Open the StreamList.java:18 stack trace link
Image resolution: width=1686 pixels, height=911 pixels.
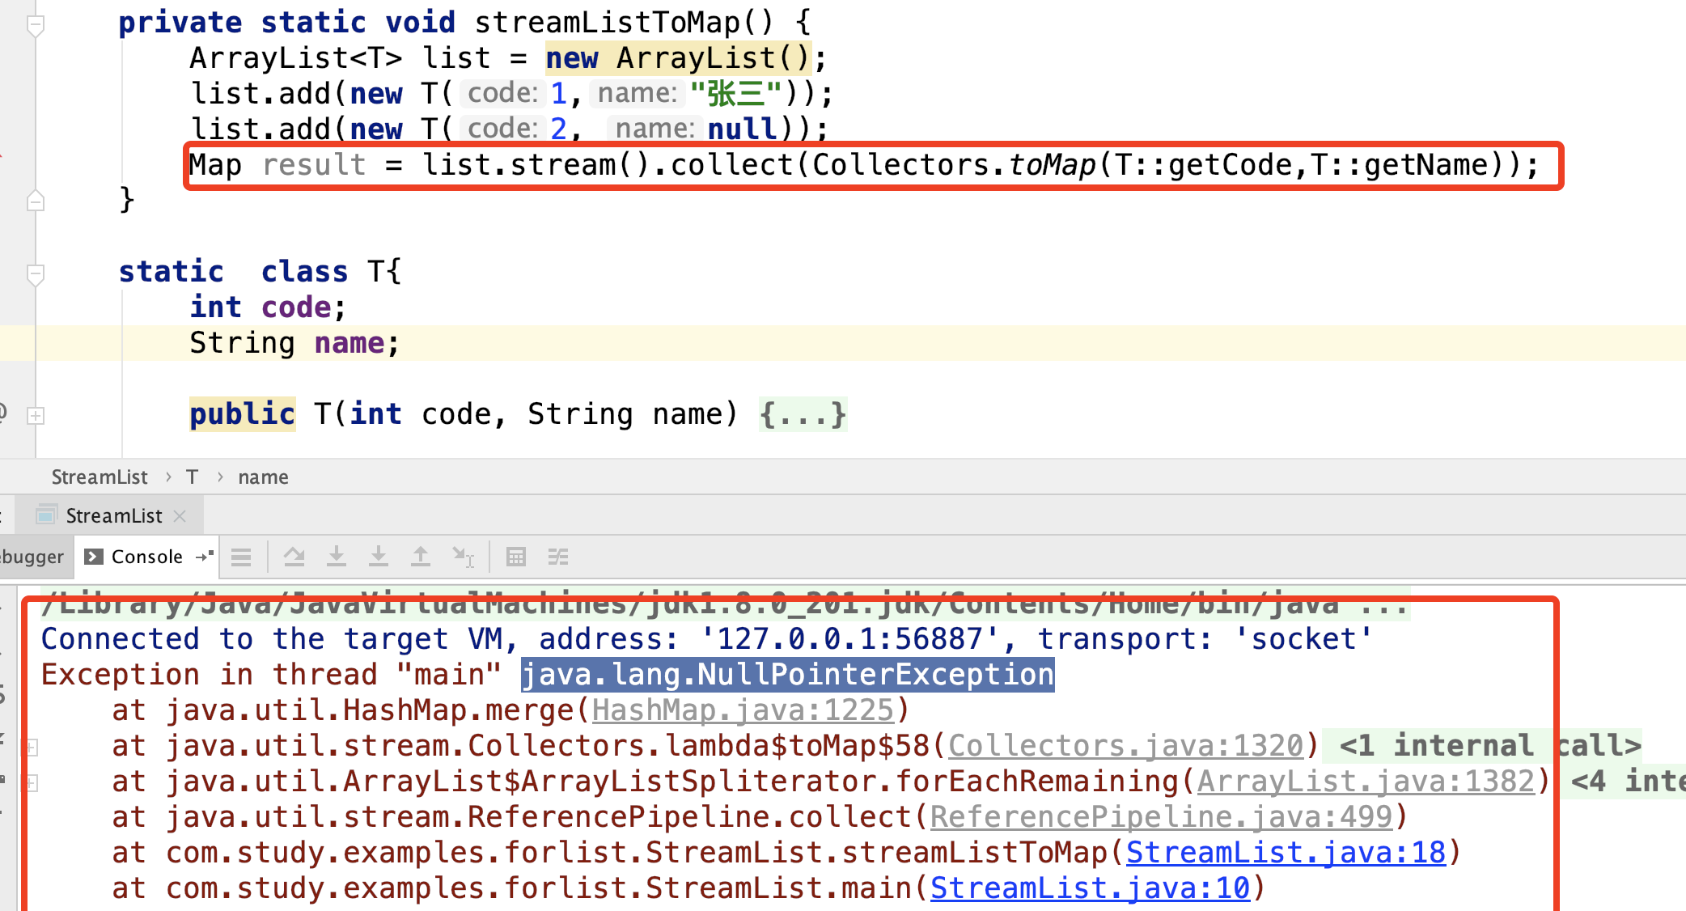coord(1285,853)
